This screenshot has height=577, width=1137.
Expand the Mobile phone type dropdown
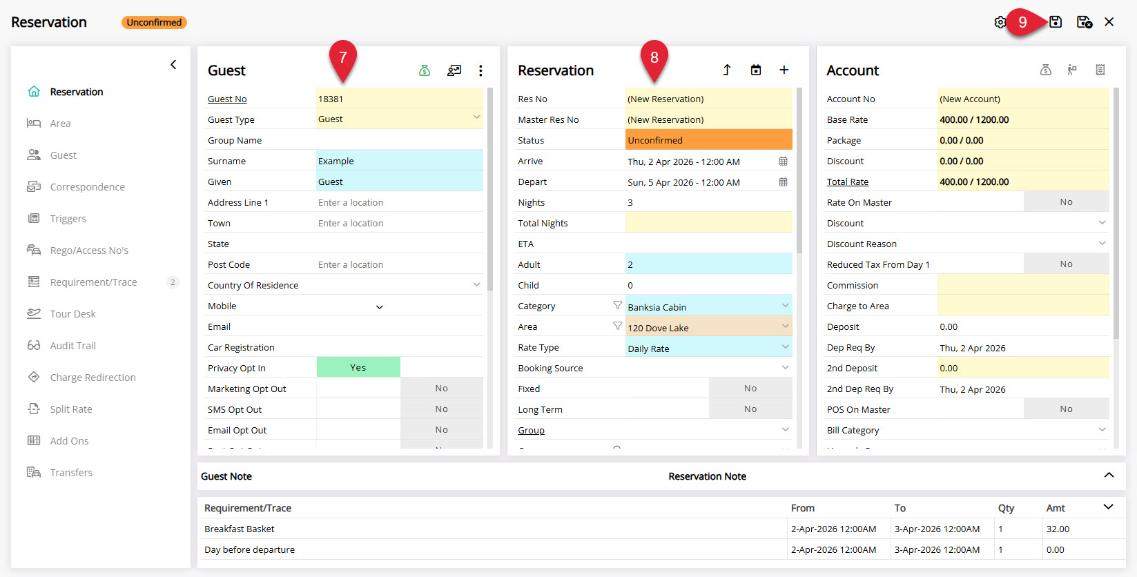(x=379, y=307)
